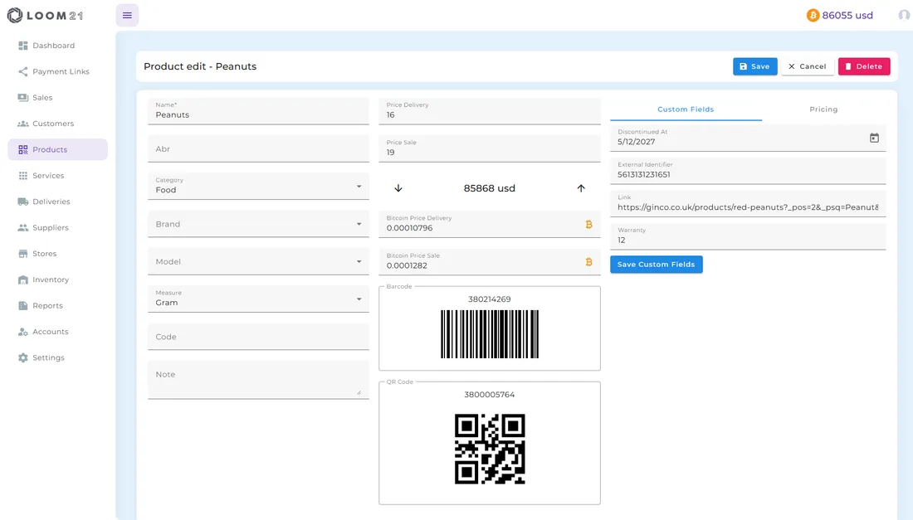Switch to the Custom Fields tab
Viewport: 913px width, 520px height.
[686, 109]
